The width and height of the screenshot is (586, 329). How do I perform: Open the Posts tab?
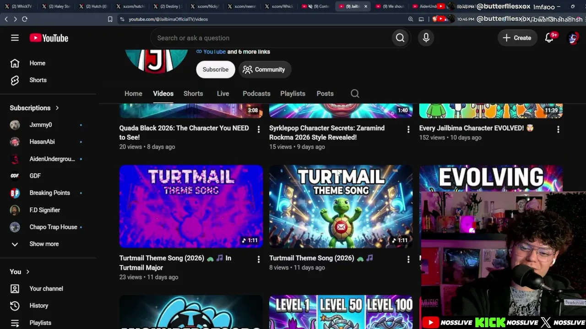325,94
